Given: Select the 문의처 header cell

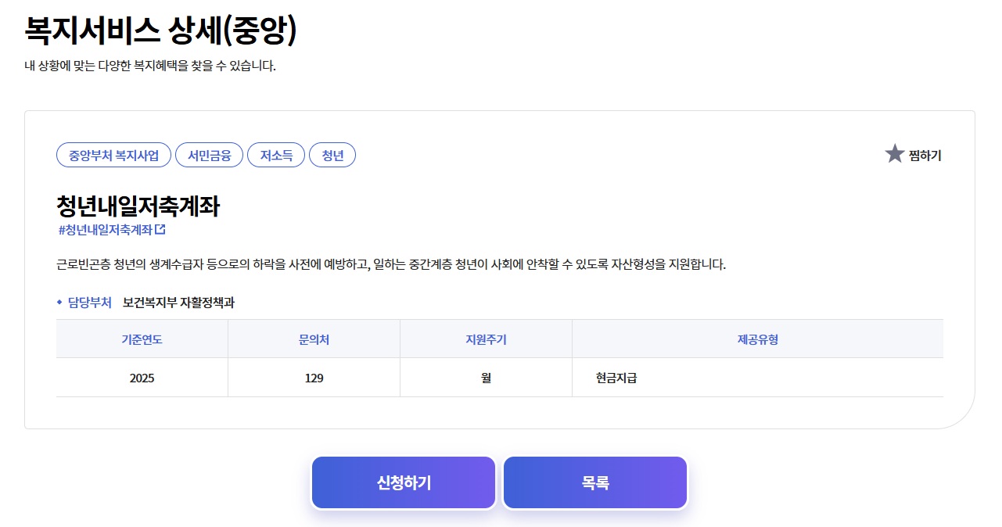Looking at the screenshot, I should (x=313, y=338).
